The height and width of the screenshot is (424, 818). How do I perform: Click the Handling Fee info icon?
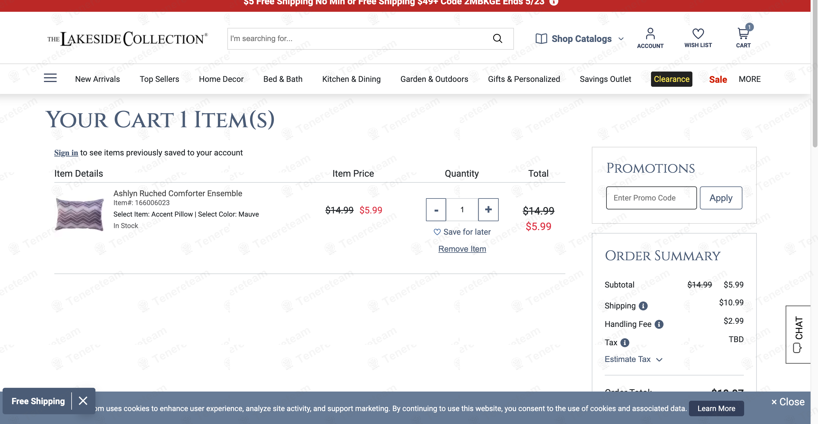[659, 324]
